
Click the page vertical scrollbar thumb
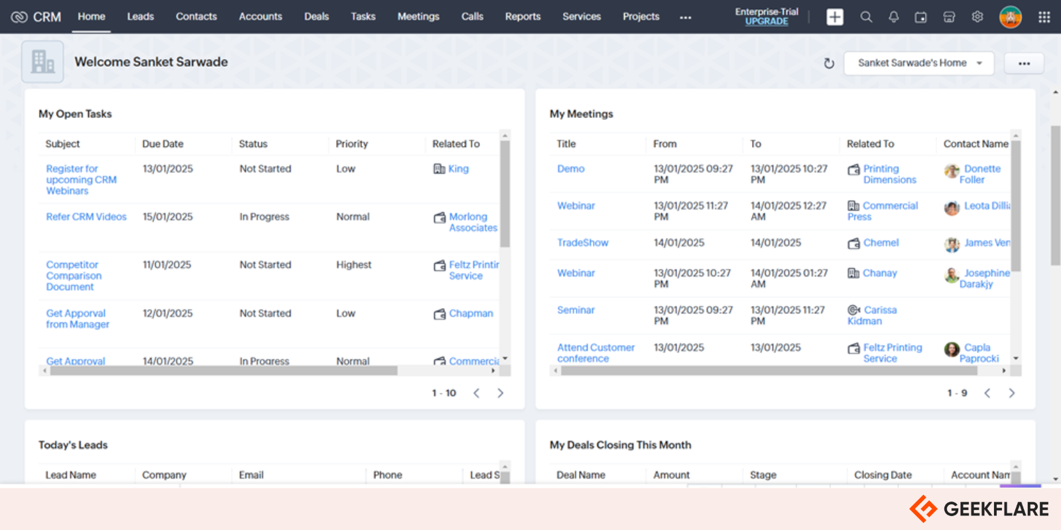pos(1056,195)
